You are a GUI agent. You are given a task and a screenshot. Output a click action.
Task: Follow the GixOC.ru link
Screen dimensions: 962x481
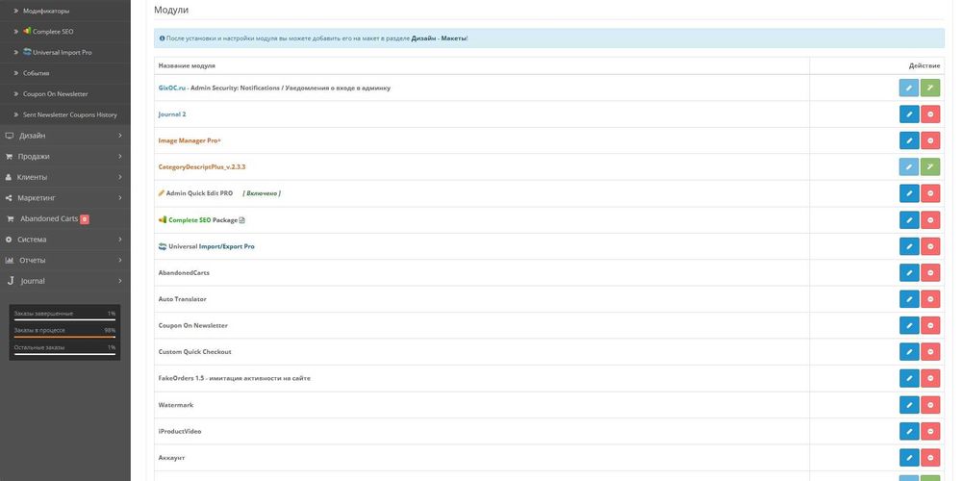172,88
